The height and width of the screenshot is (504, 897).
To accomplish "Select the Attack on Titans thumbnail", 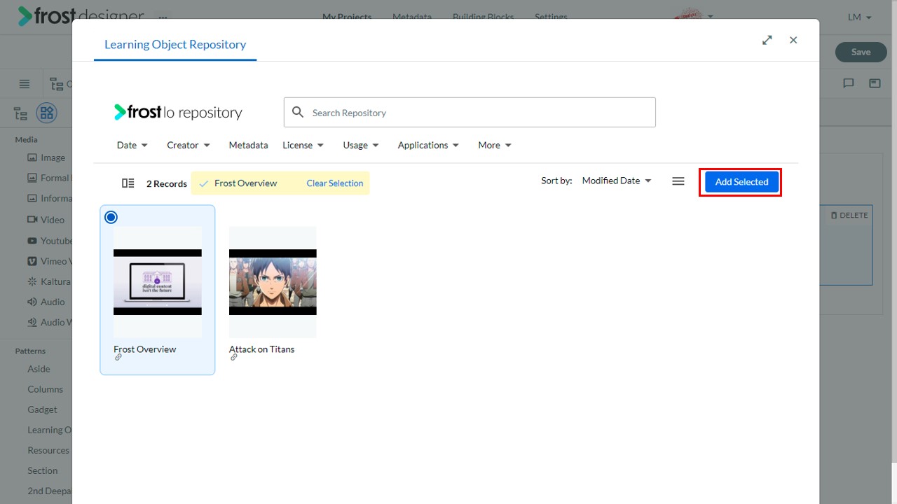I will pyautogui.click(x=273, y=282).
